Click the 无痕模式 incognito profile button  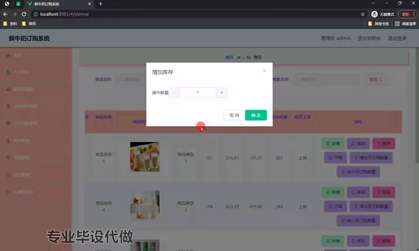383,14
